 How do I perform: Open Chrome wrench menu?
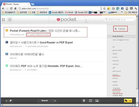point(136,9)
